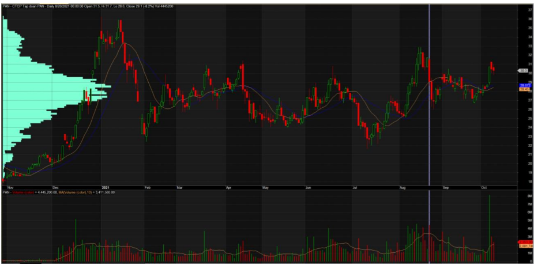Click the tallest green volume bar in October
The image size is (534, 265).
(490, 228)
